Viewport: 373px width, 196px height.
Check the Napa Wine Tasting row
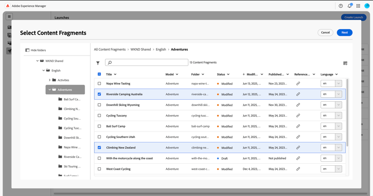pos(99,83)
